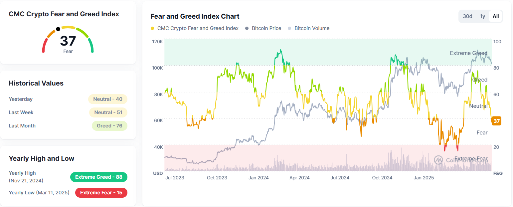This screenshot has height=207, width=513.
Task: Click the Jul 2024 axis label
Action: (x=340, y=178)
